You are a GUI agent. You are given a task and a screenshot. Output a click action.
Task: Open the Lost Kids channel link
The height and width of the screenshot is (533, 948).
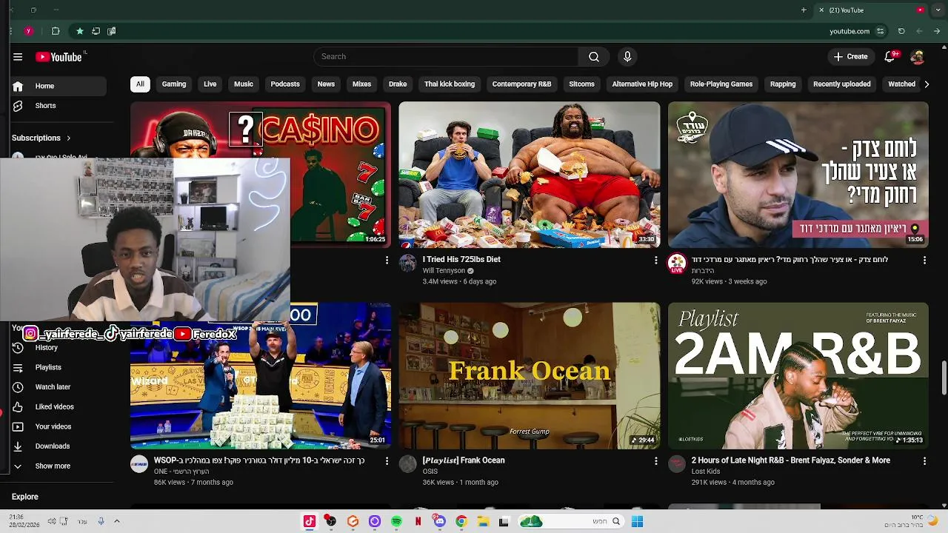[706, 472]
